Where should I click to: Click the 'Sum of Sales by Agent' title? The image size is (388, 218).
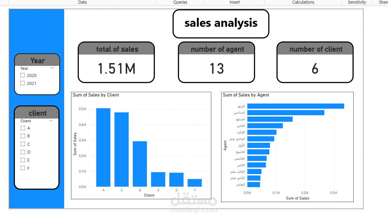[x=246, y=95]
